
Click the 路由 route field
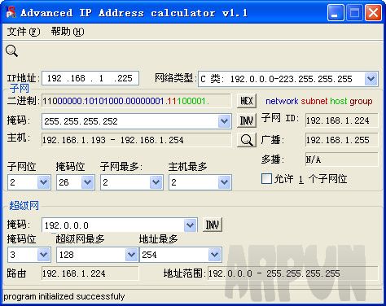point(90,273)
